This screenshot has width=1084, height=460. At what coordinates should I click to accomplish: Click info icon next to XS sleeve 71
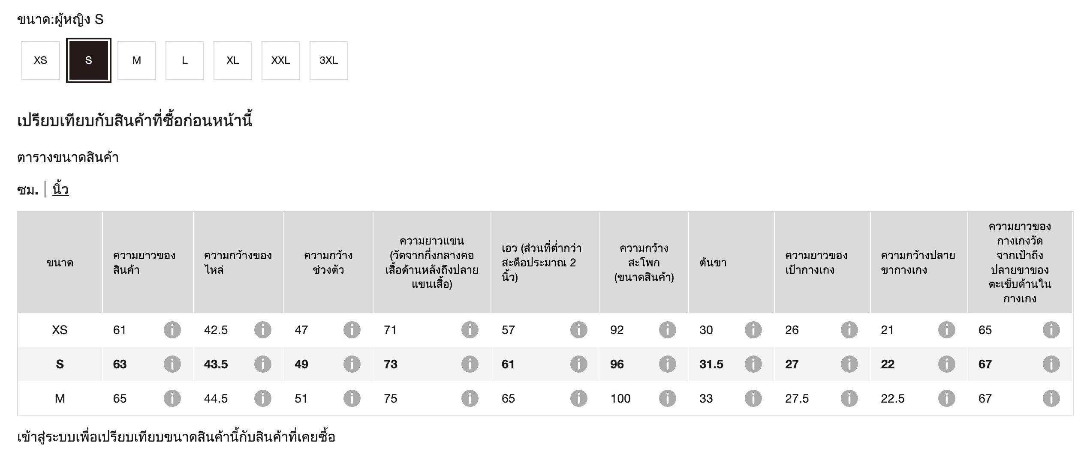(470, 330)
